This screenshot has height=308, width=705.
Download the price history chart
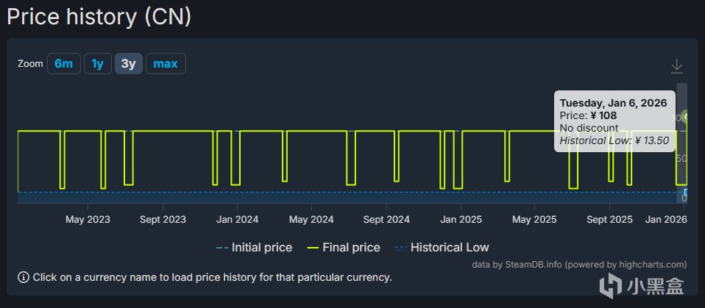click(677, 67)
